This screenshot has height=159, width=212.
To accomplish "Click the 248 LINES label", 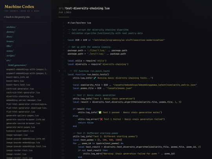I will [65, 13].
